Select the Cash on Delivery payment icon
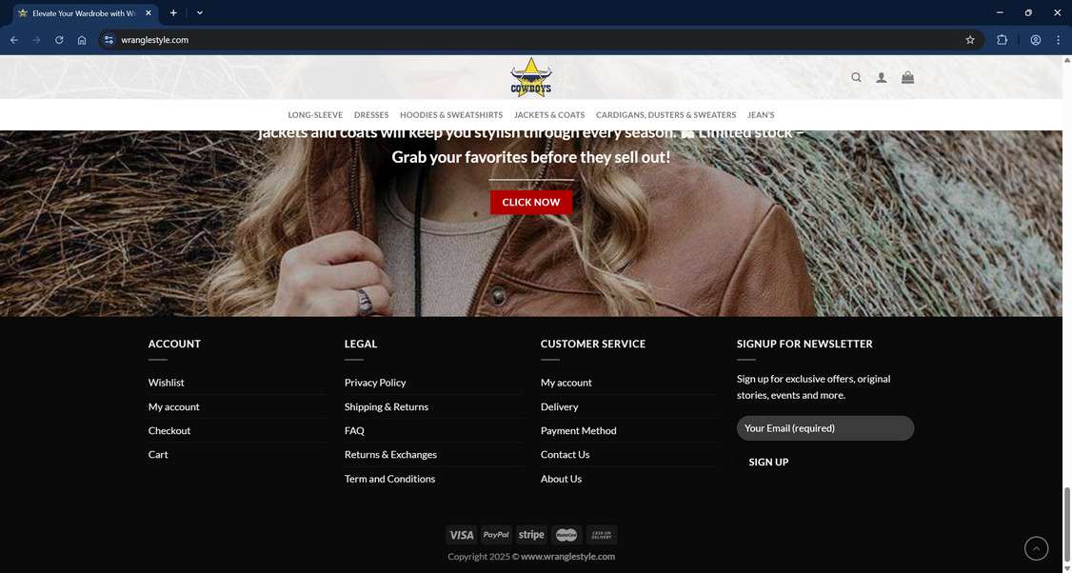This screenshot has width=1072, height=573. [x=601, y=534]
